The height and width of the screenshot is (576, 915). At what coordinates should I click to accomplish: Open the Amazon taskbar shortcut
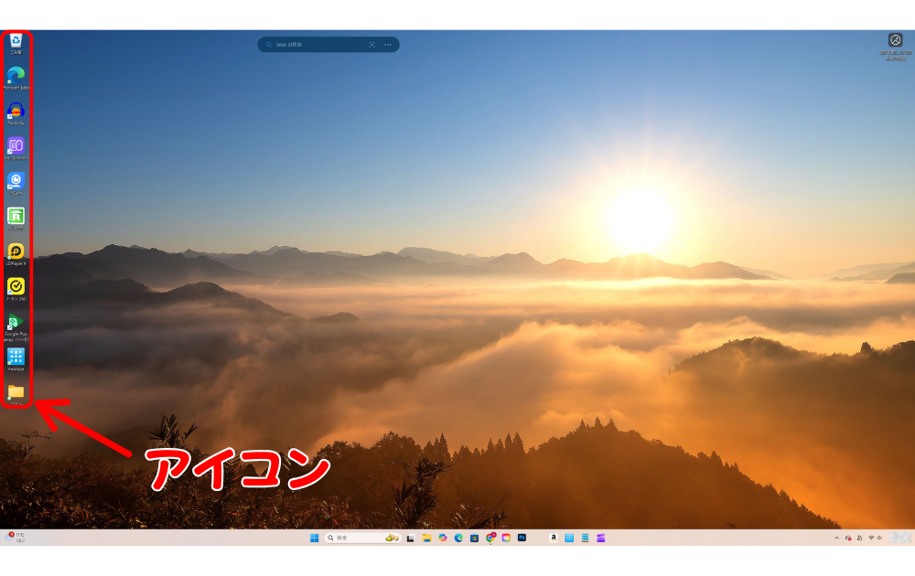(554, 539)
